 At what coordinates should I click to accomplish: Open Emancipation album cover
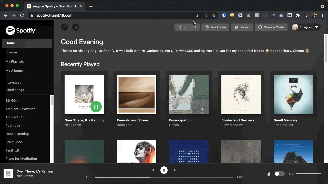click(189, 95)
